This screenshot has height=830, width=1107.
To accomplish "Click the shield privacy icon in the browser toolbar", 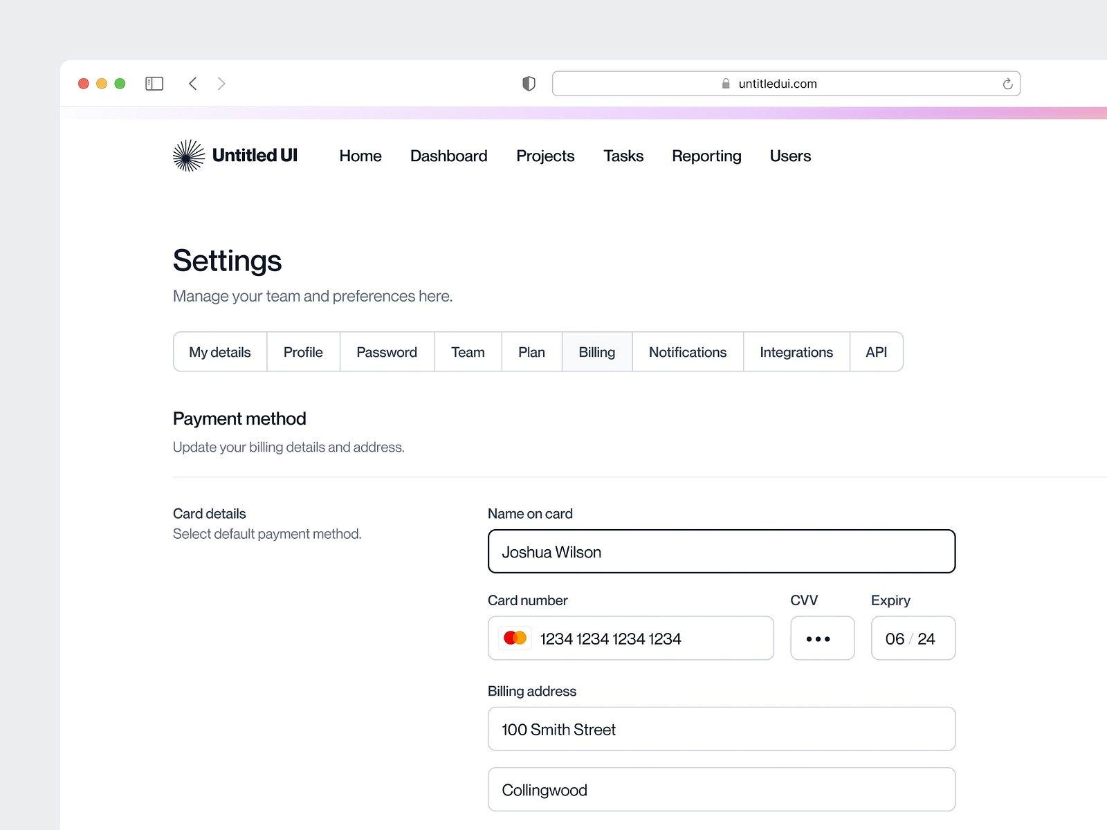I will click(x=528, y=83).
